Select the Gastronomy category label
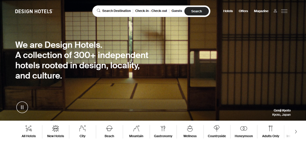306x143 pixels. [163, 136]
